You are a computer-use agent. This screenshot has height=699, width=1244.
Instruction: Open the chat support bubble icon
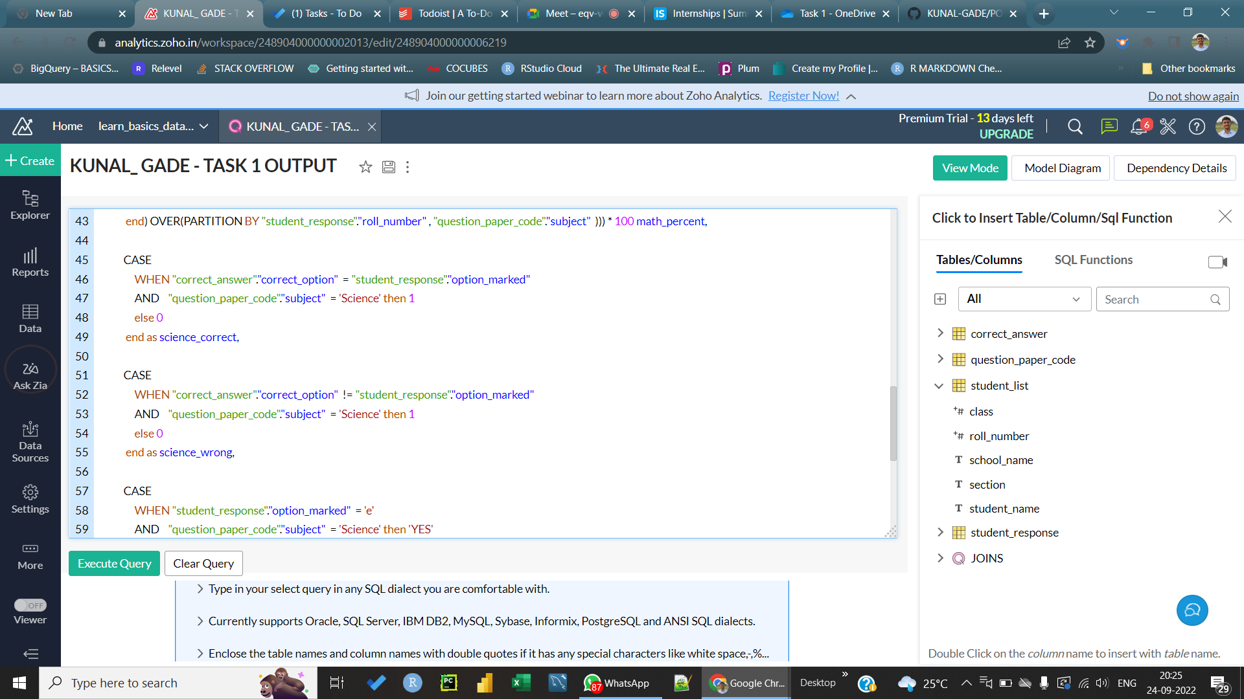tap(1192, 610)
